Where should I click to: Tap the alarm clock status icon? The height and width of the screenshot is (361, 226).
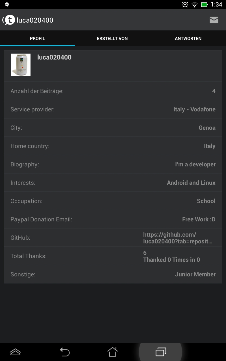tap(185, 5)
